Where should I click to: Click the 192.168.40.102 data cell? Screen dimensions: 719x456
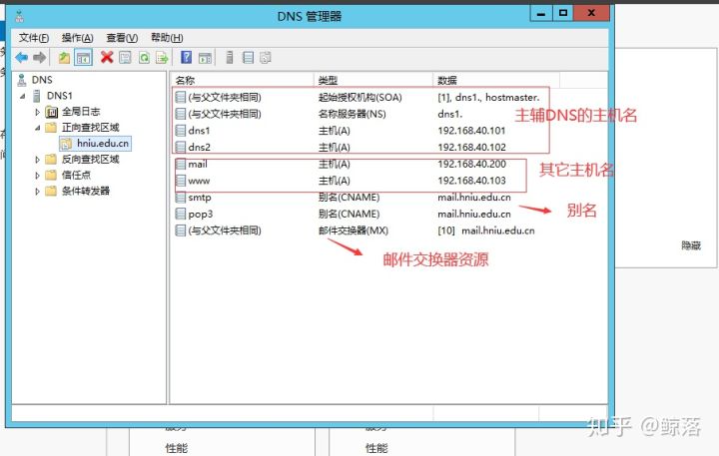coord(471,147)
